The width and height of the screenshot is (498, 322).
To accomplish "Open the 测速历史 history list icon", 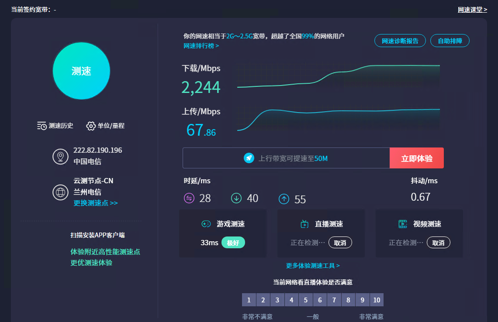I will (x=42, y=126).
